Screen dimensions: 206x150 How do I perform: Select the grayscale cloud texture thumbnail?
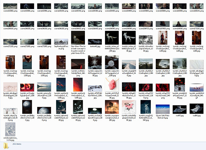[146, 40]
